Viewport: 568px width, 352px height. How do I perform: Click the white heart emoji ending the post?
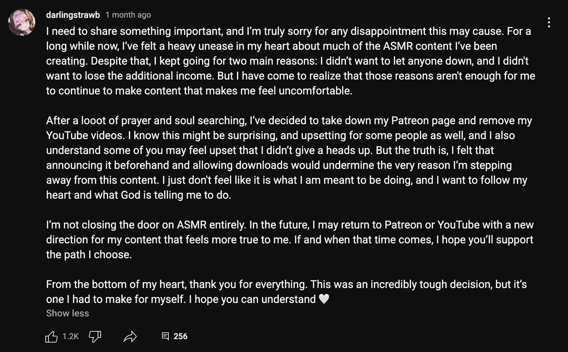pyautogui.click(x=324, y=299)
